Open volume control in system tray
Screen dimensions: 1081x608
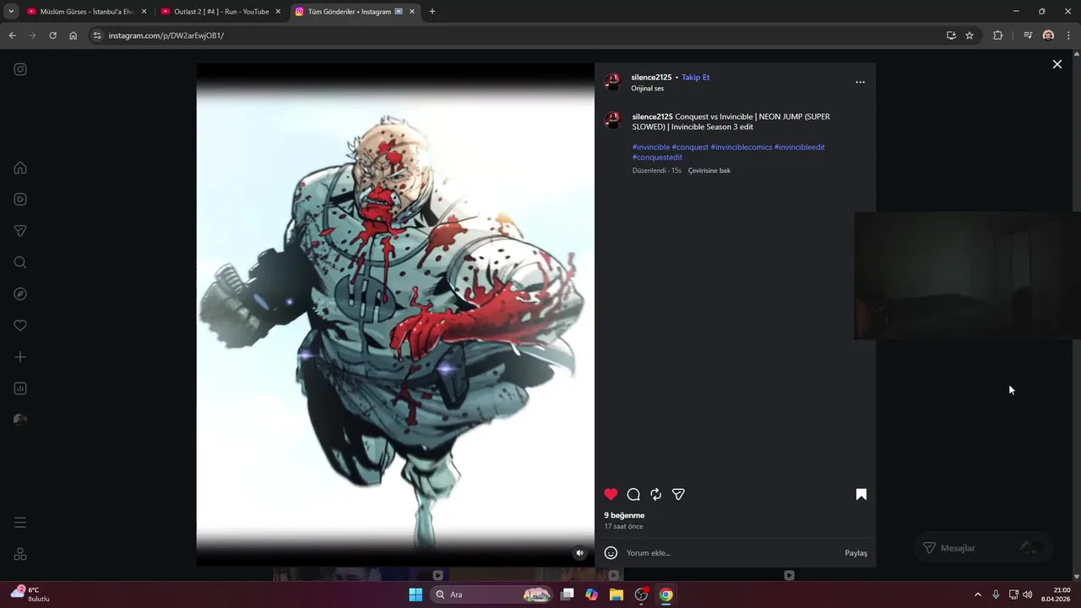(1028, 594)
